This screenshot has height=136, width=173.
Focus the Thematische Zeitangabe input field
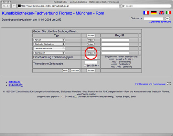tap(91, 62)
